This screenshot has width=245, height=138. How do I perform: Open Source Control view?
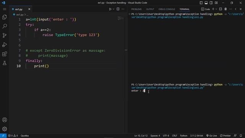point(5,35)
